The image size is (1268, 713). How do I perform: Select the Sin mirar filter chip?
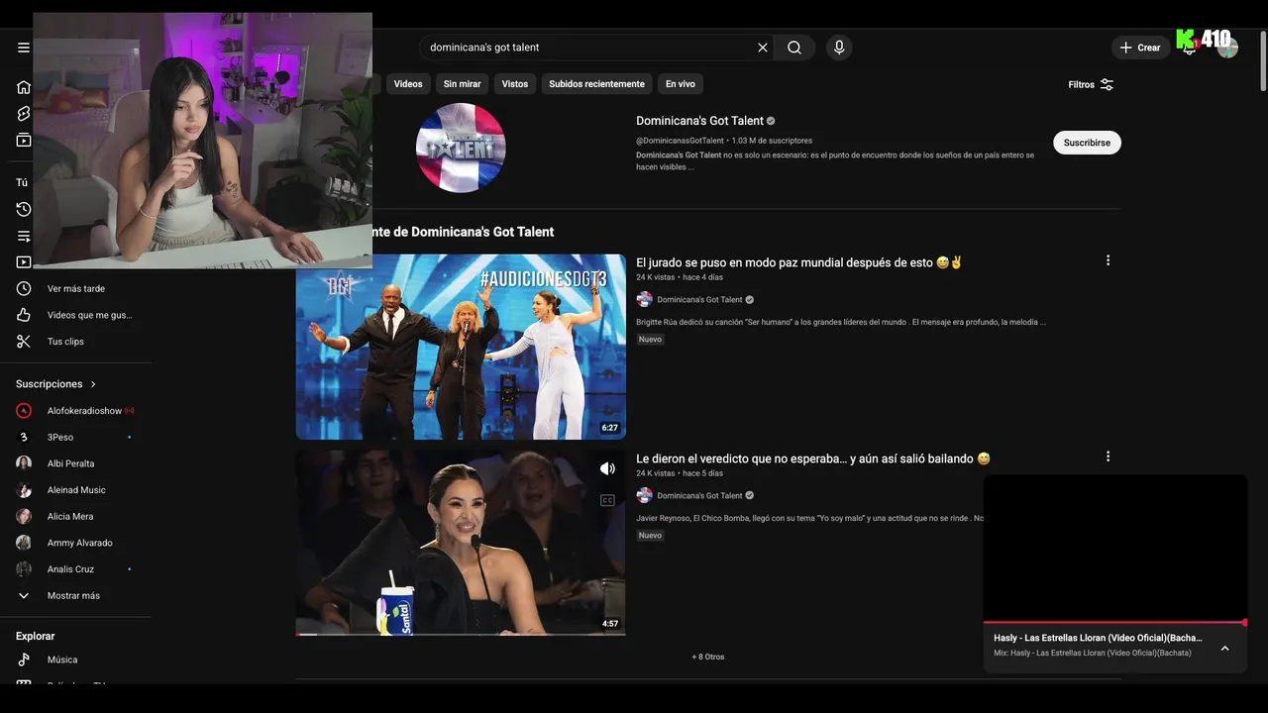[x=462, y=84]
